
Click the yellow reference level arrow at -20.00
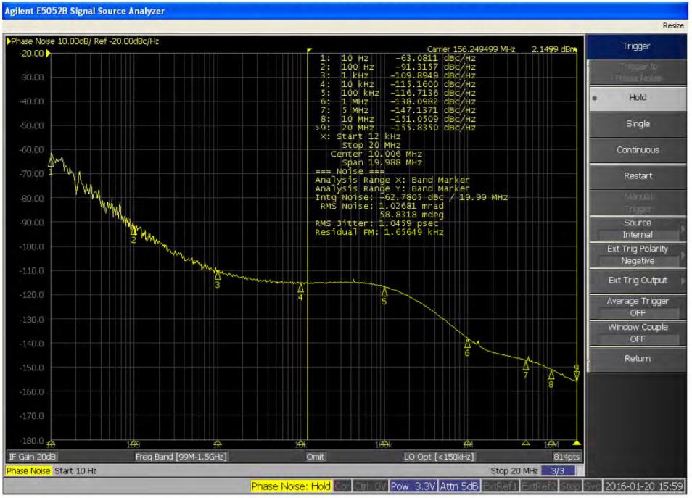[x=49, y=54]
